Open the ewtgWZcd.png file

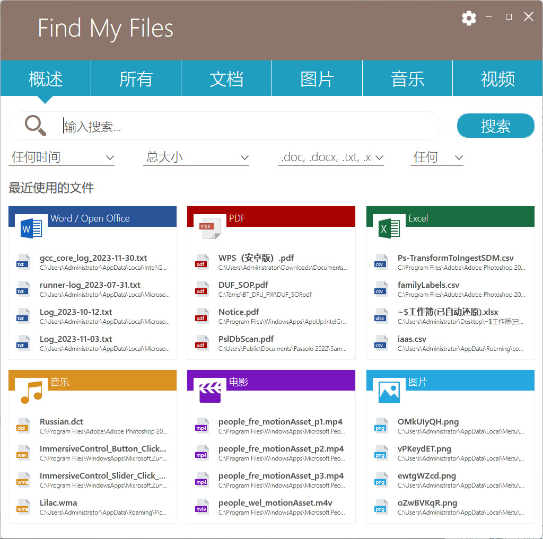click(450, 480)
